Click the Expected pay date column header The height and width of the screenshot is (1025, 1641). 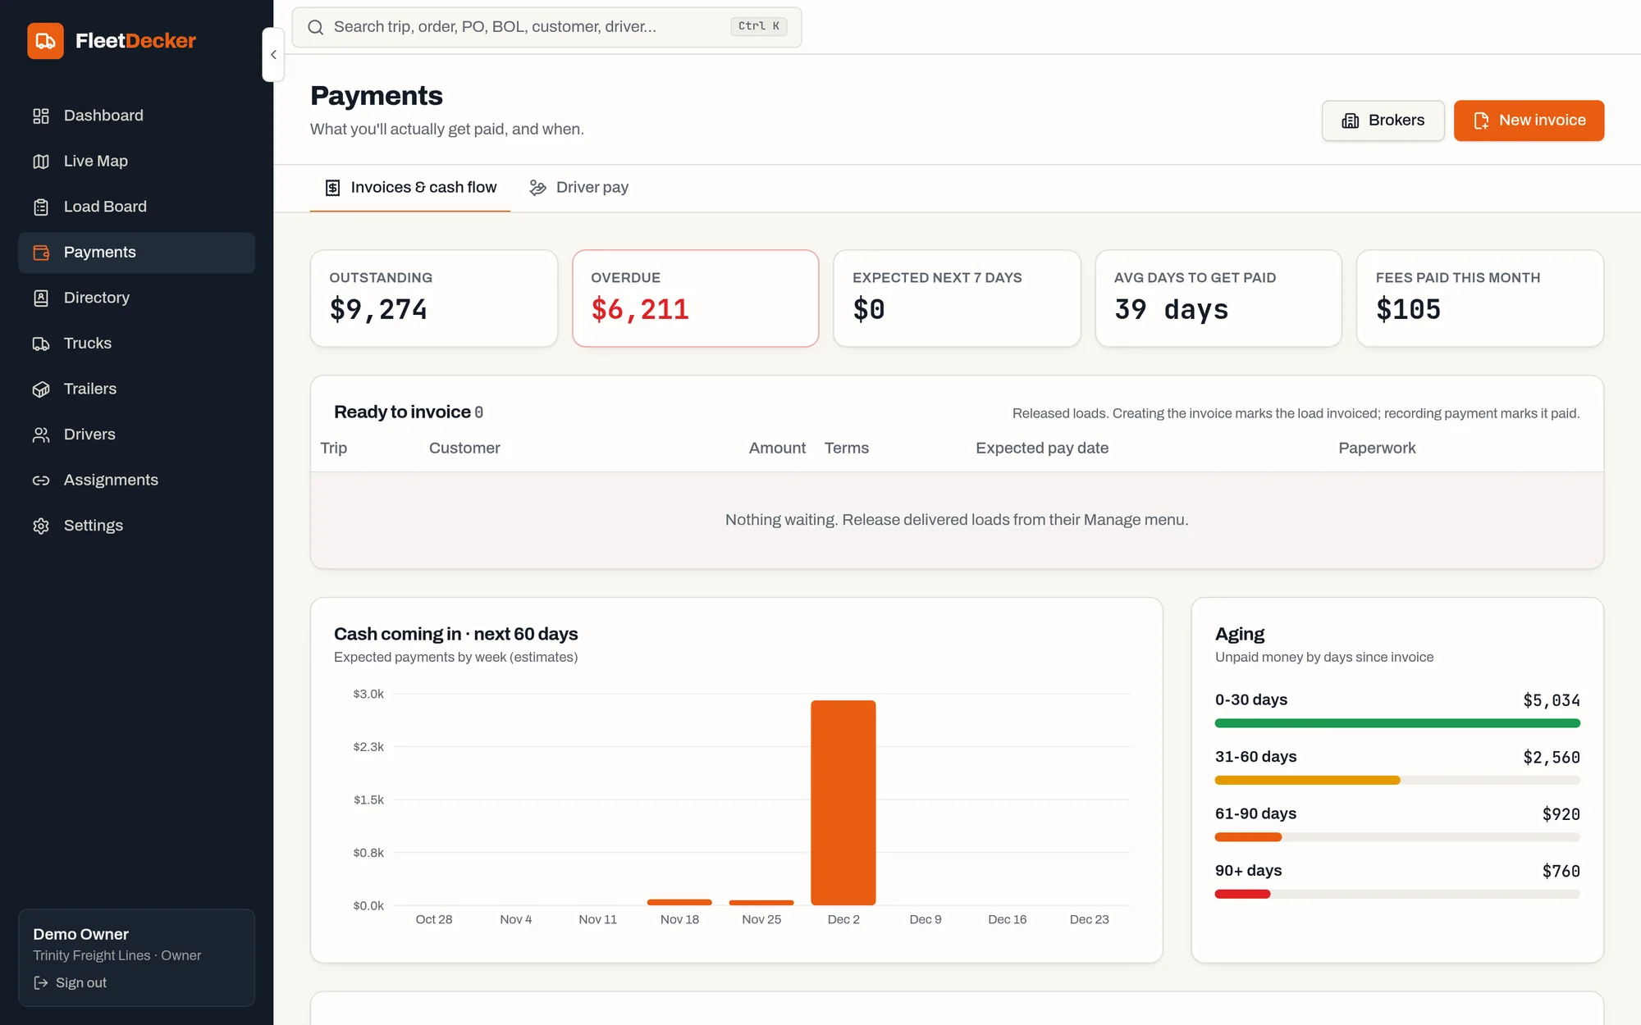[1042, 449]
